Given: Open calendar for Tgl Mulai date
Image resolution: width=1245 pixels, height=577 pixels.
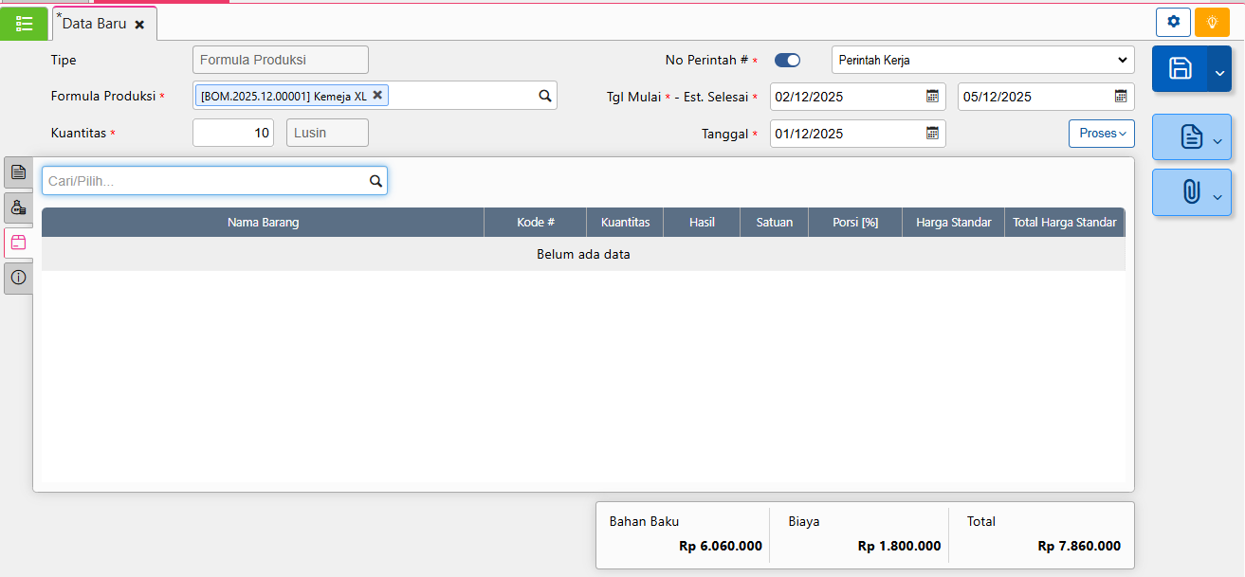Looking at the screenshot, I should [x=932, y=97].
